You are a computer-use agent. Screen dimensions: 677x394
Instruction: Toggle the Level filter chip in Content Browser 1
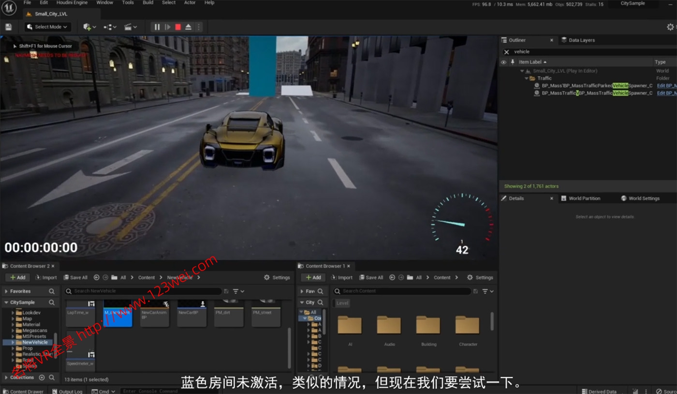coord(342,303)
